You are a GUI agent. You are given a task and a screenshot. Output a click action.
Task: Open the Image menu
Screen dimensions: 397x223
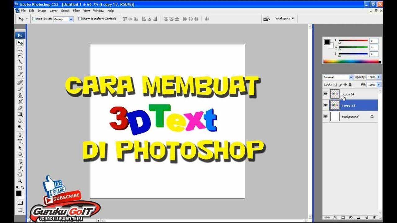point(42,11)
